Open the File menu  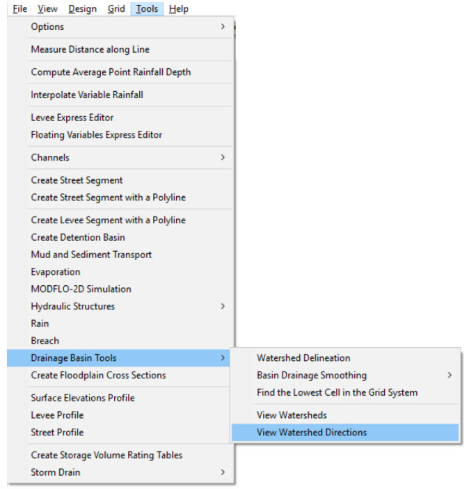coord(19,9)
